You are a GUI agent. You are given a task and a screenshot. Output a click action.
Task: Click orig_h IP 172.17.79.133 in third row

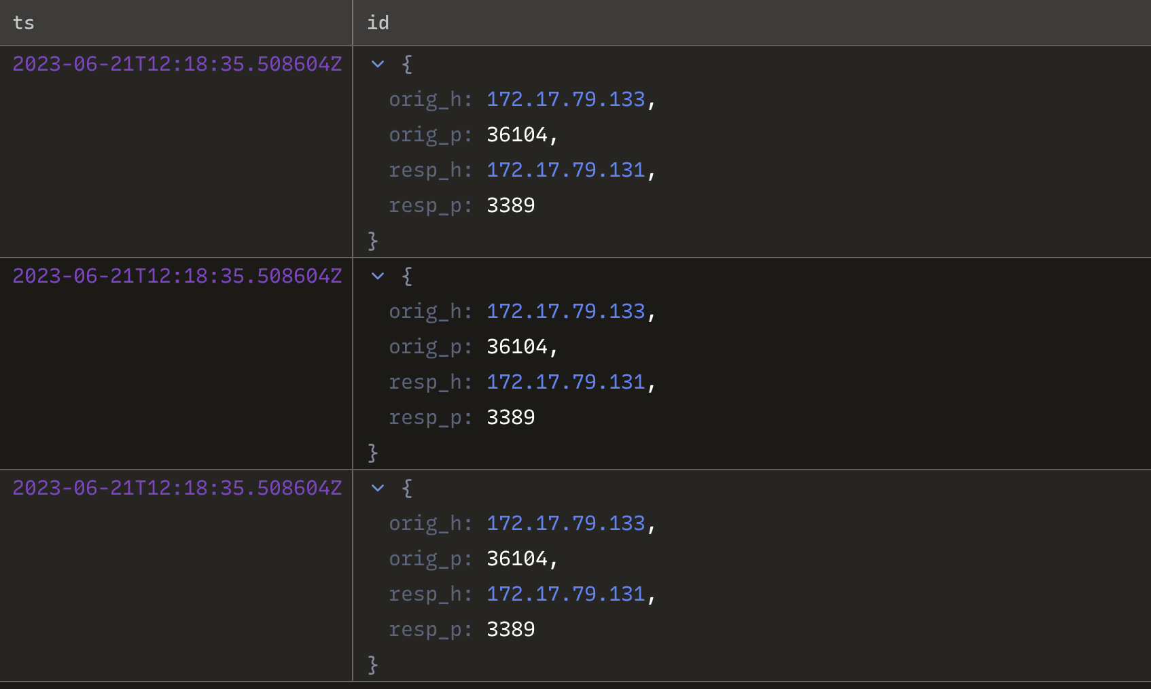[x=565, y=523]
